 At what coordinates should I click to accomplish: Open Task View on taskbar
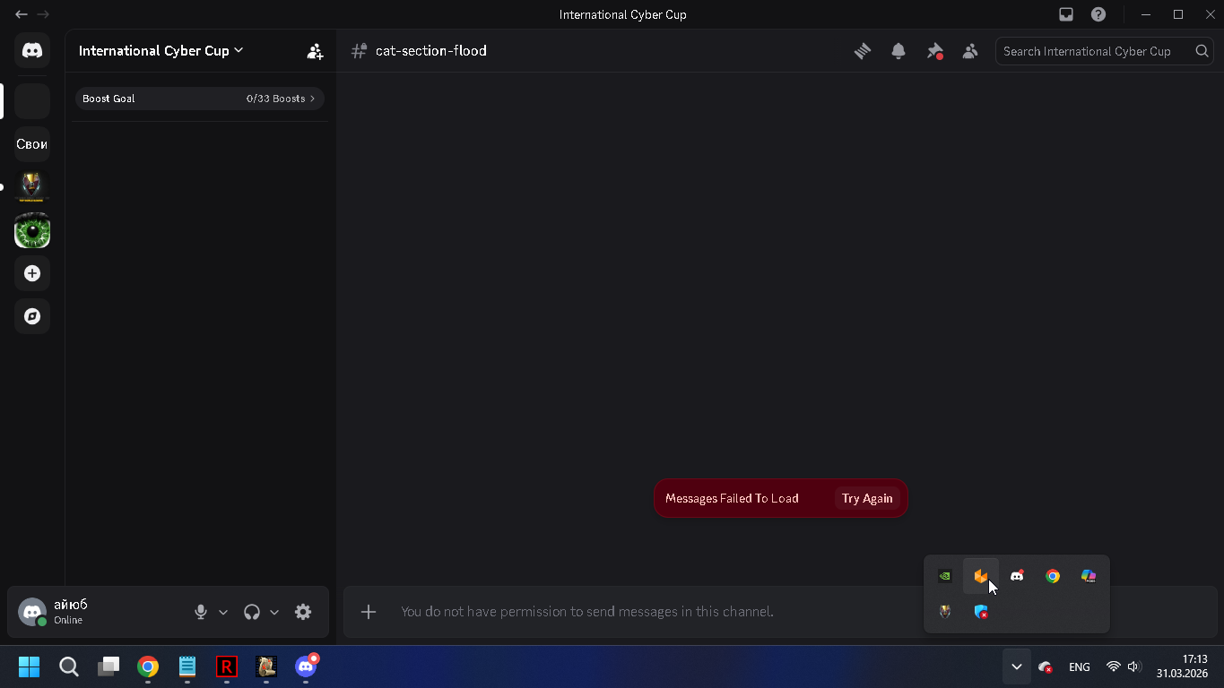(x=109, y=666)
